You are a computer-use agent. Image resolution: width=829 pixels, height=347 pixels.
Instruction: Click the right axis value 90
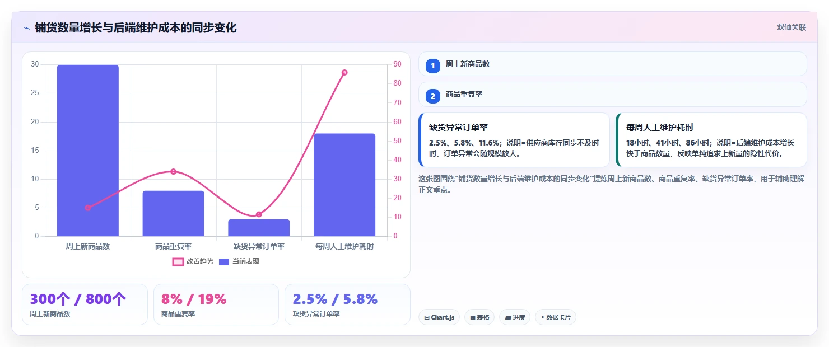click(x=397, y=64)
